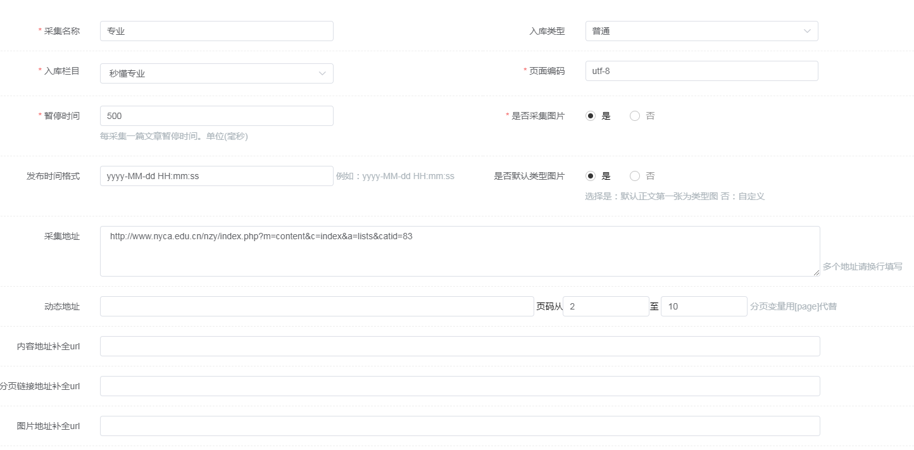
Task: Click the 采集名称 input field
Action: point(216,31)
